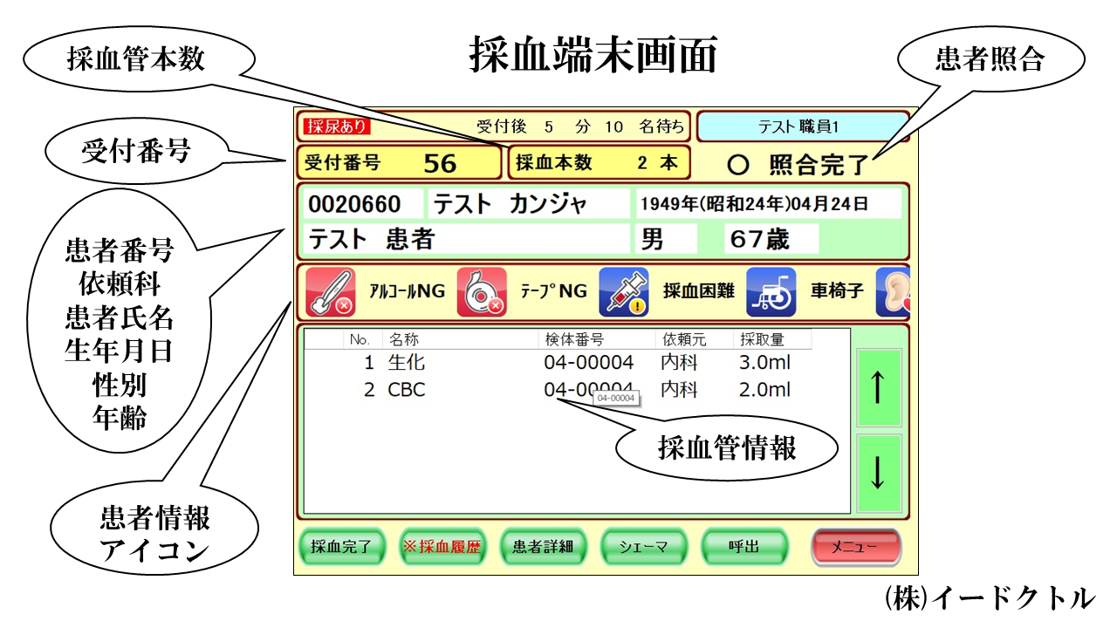Click the red 採尿あり indicator

338,126
